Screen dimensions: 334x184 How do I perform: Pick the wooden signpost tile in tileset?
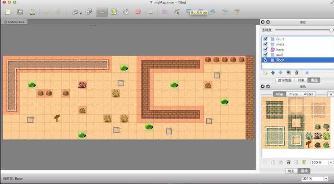309,144
